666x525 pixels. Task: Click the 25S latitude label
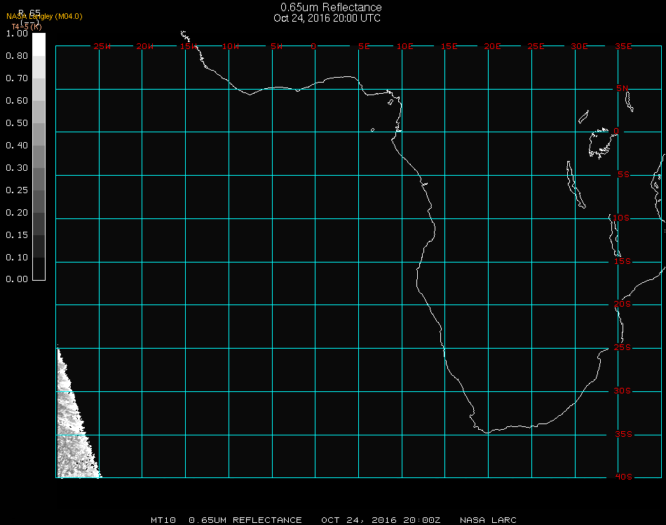coord(623,348)
